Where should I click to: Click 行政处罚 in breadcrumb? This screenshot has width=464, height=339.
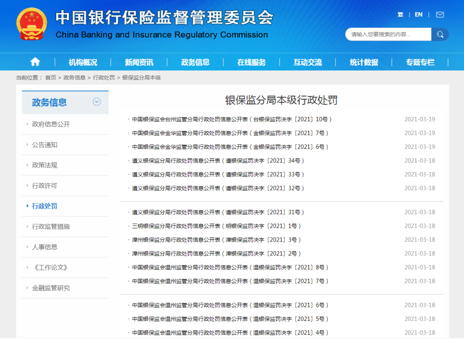(x=104, y=77)
